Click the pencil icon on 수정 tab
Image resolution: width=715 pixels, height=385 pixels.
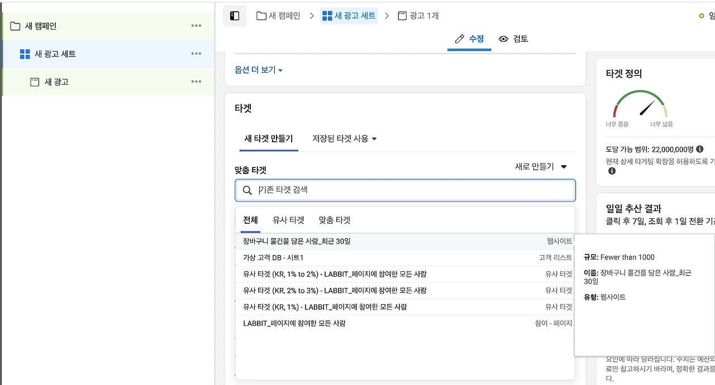pos(460,39)
